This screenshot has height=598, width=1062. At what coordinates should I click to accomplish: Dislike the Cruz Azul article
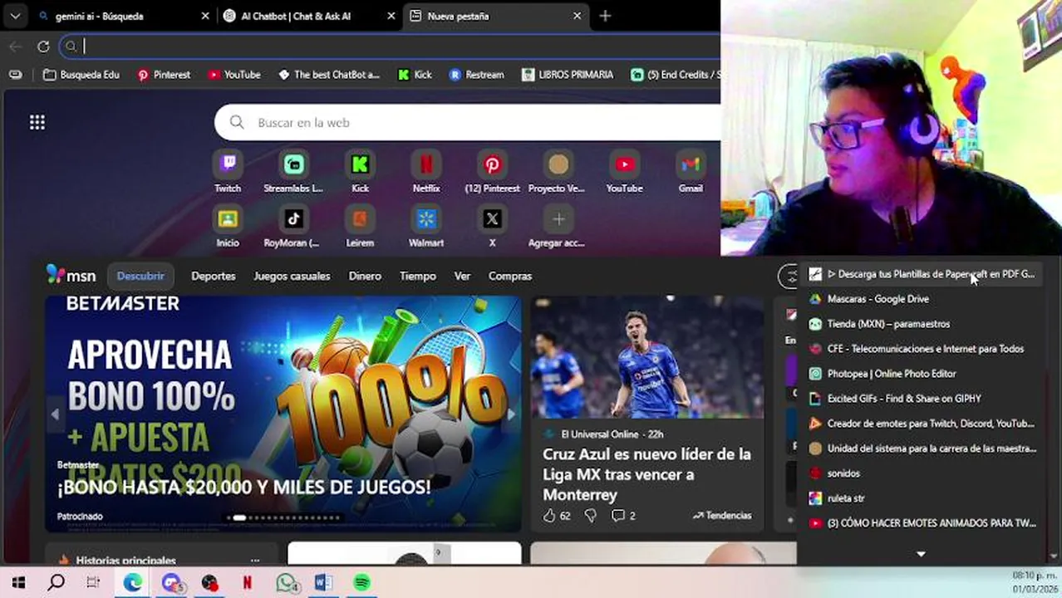pos(591,516)
